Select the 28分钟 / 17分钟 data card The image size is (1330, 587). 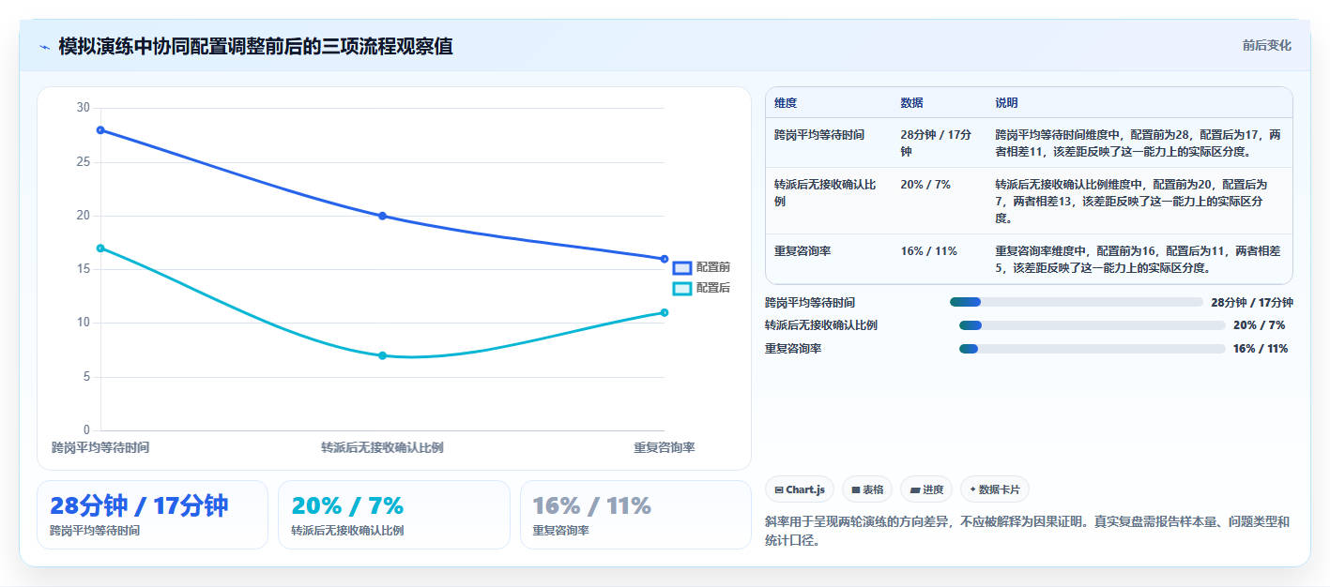(x=152, y=515)
